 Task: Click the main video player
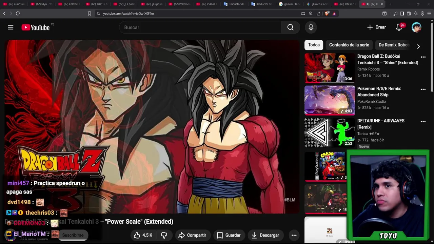[152, 127]
